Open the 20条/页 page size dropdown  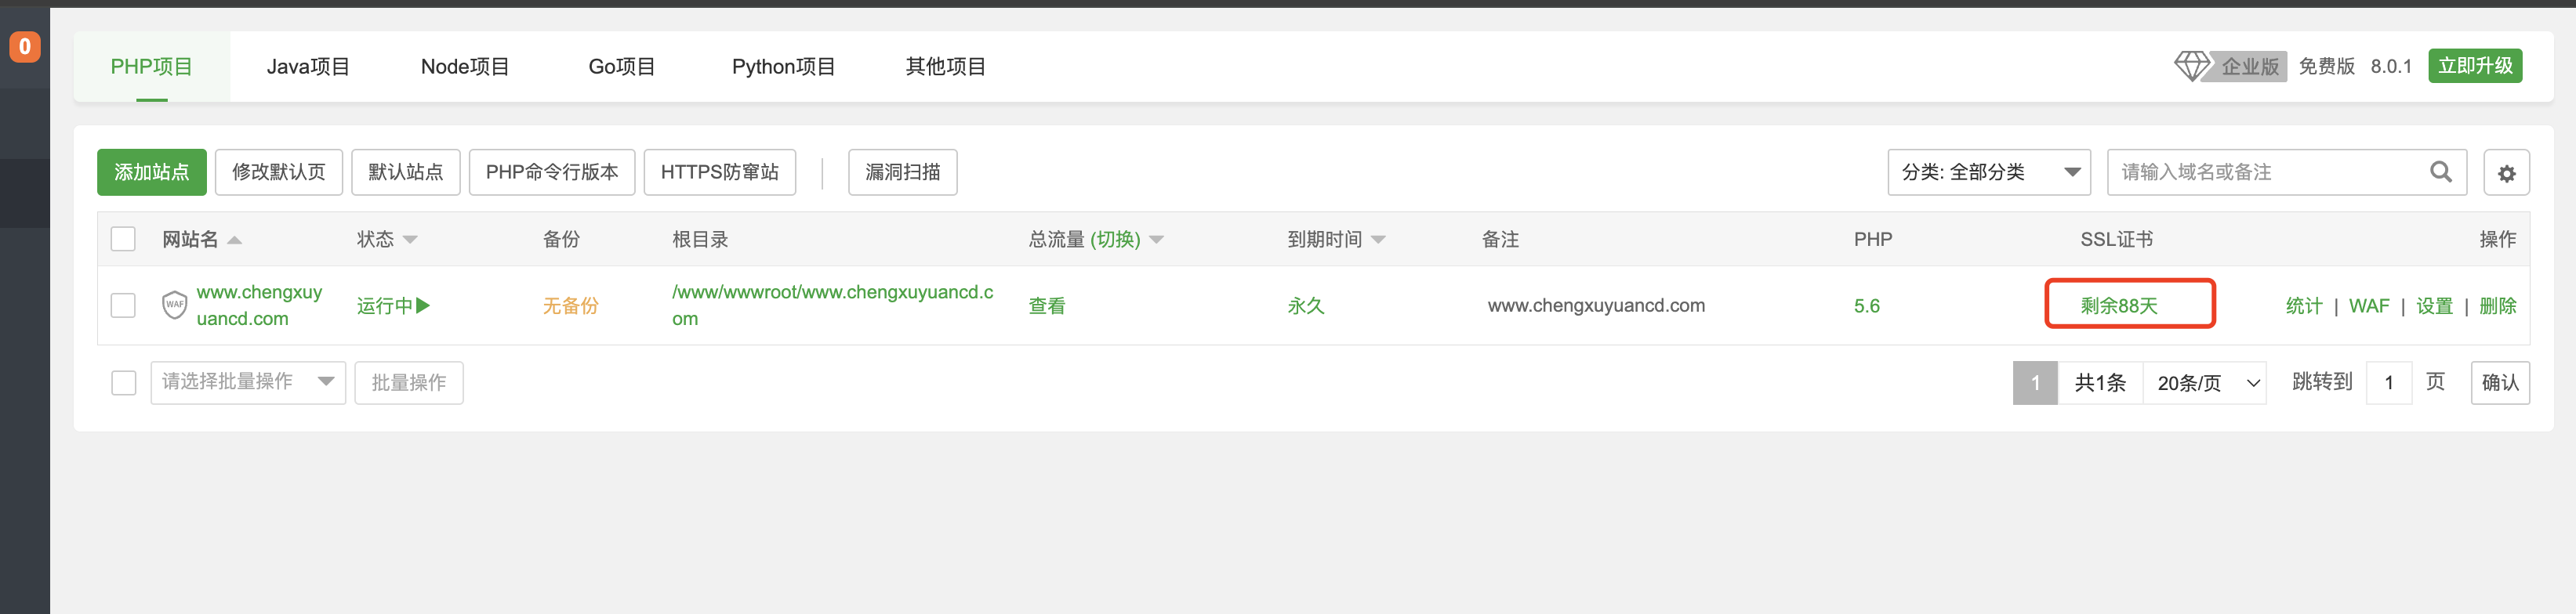[x=2207, y=384]
